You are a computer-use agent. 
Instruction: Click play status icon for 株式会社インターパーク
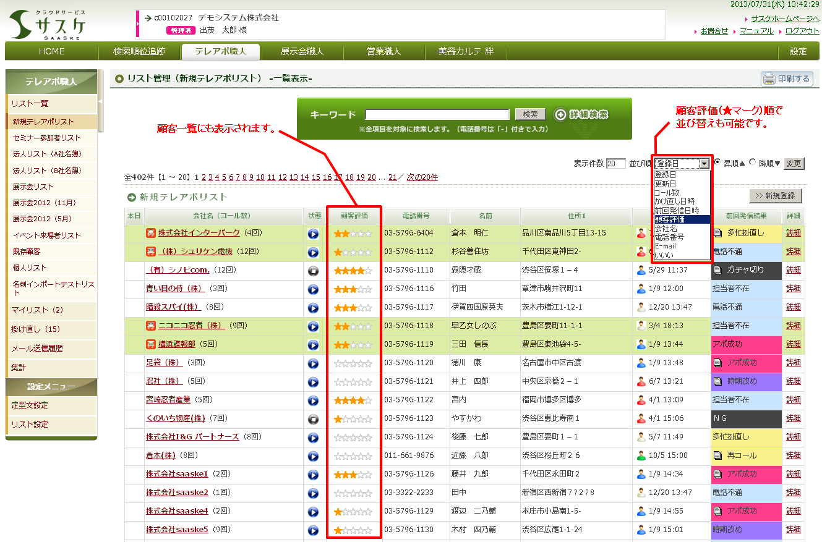coord(313,234)
